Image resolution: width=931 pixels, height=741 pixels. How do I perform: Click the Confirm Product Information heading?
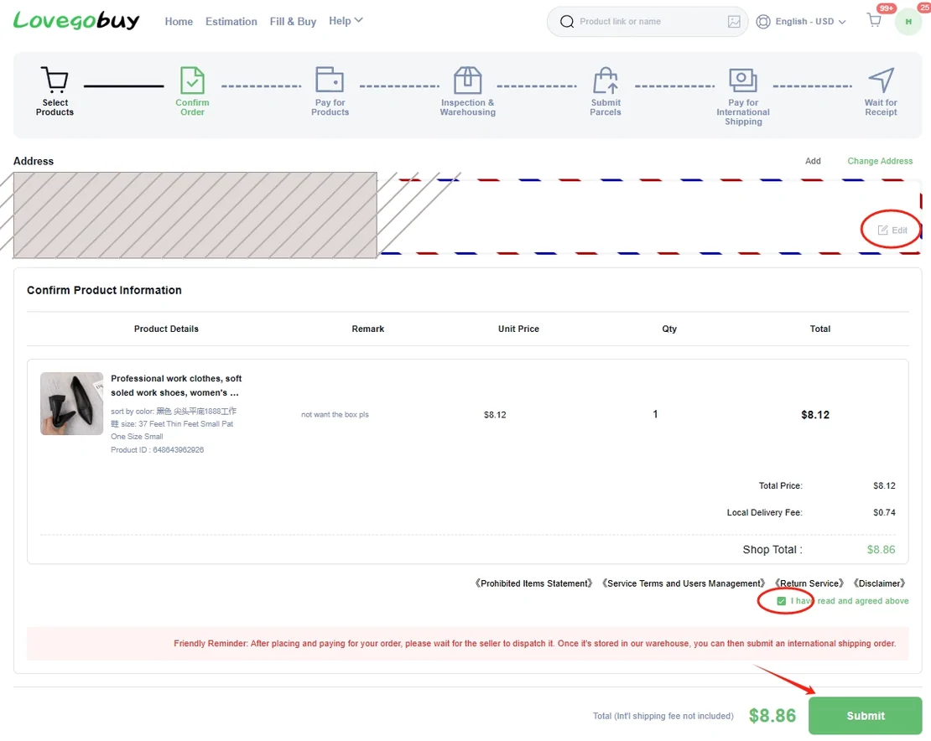point(104,290)
